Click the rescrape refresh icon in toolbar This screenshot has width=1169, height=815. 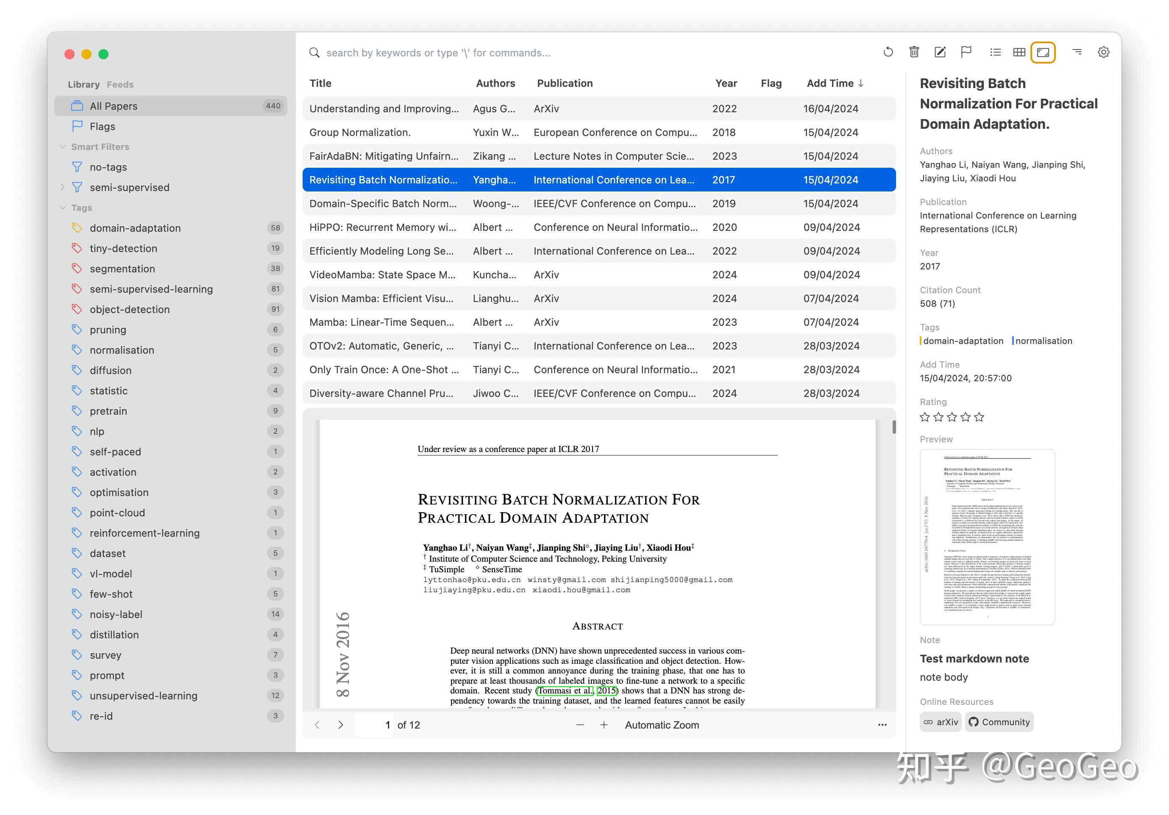tap(888, 52)
